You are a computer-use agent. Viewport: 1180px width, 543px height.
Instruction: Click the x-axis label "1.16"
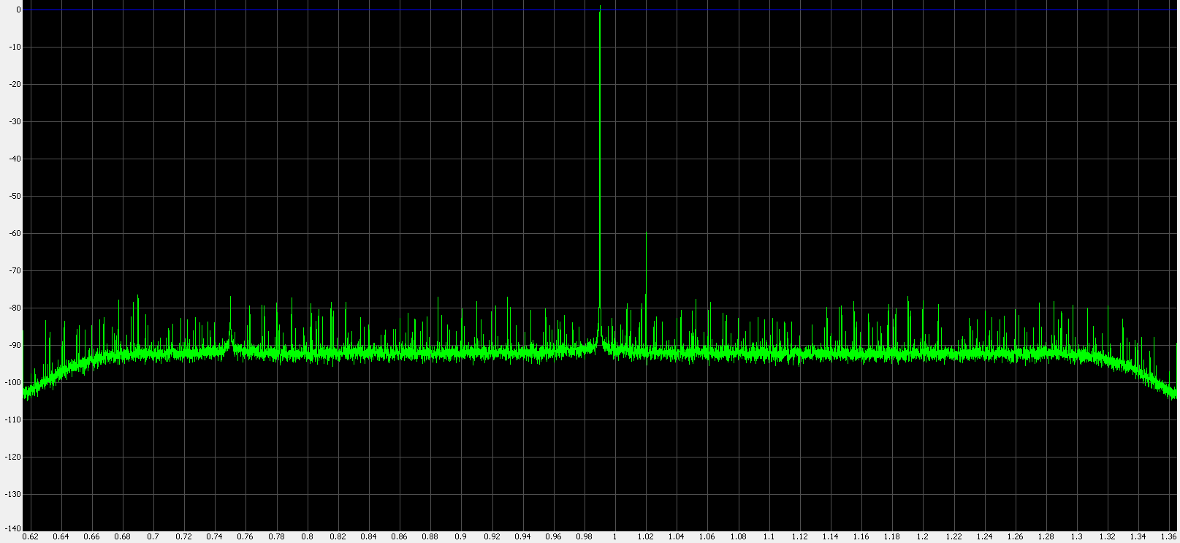pyautogui.click(x=861, y=537)
